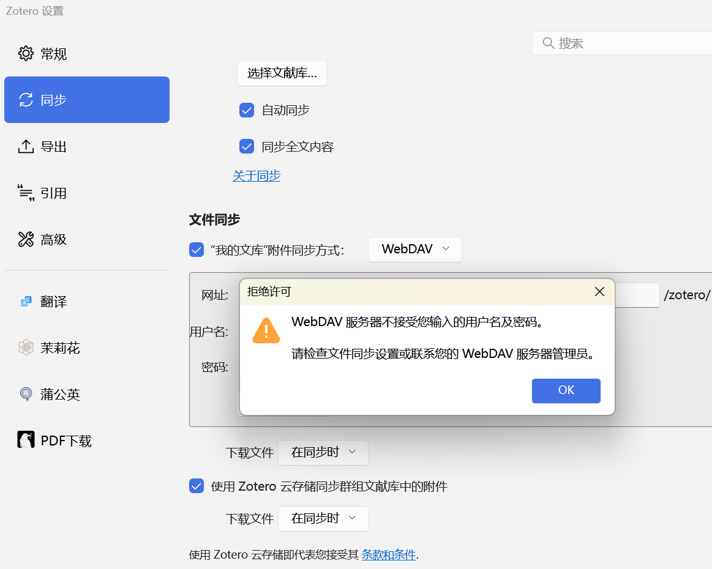712x569 pixels.
Task: Click the dandelion icon beside 蒲公英
Action: [x=26, y=394]
